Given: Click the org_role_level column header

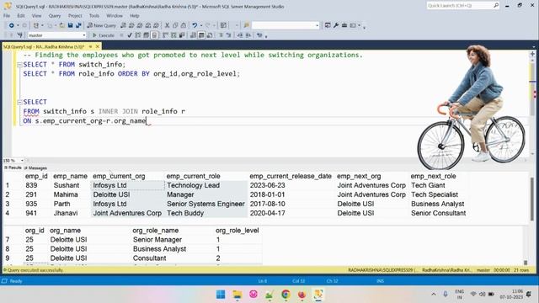Looking at the screenshot, I should click(237, 230).
